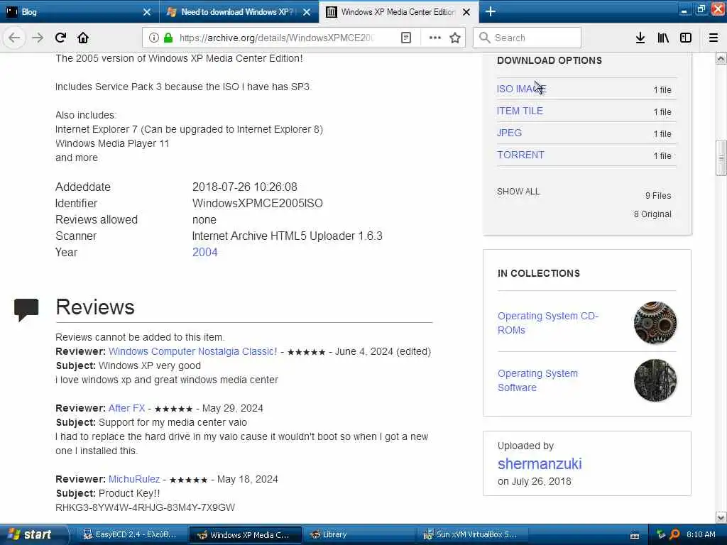The image size is (727, 545).
Task: Open the Library bookshelf icon
Action: (663, 38)
